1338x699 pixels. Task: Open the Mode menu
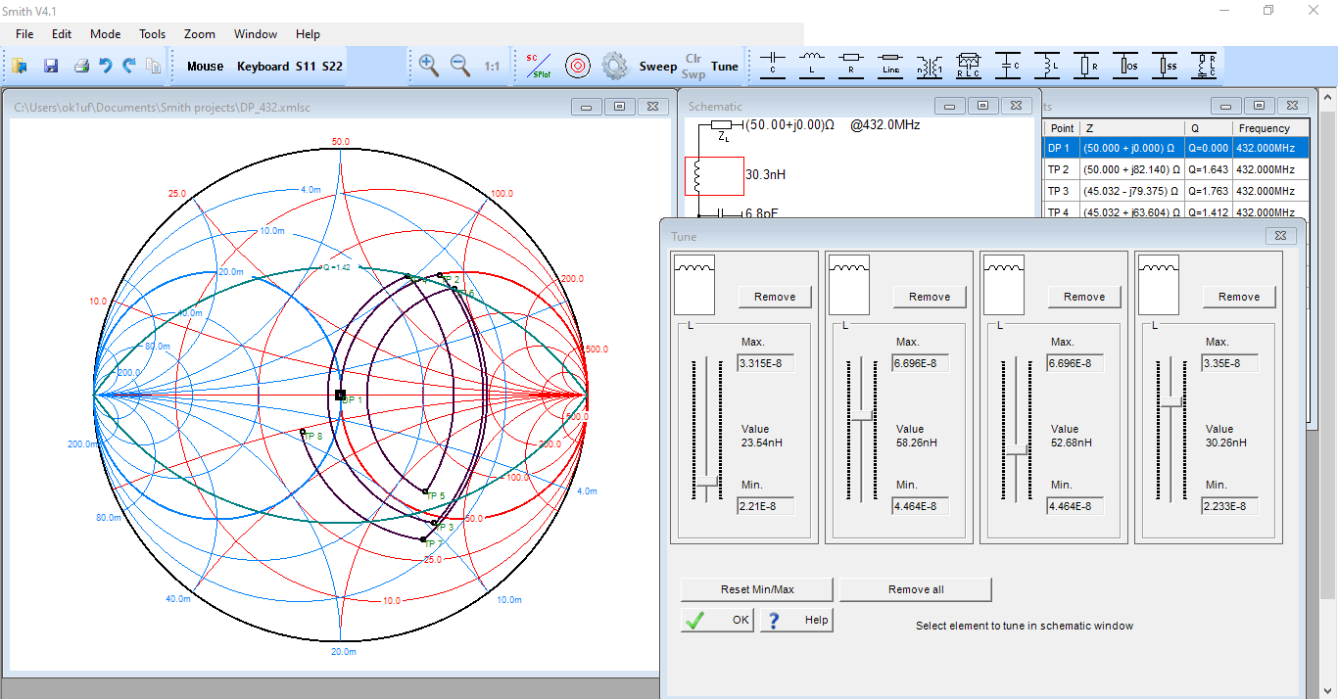[x=106, y=34]
